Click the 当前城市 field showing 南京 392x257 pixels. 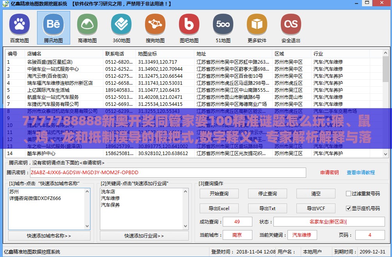237,235
